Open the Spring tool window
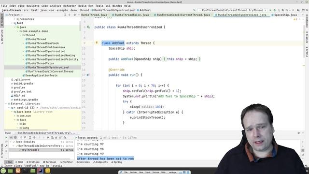The image size is (309, 174). coord(116,162)
